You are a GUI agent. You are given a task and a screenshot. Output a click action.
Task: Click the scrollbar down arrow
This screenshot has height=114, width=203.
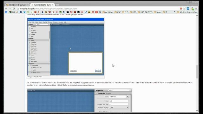(x=197, y=111)
